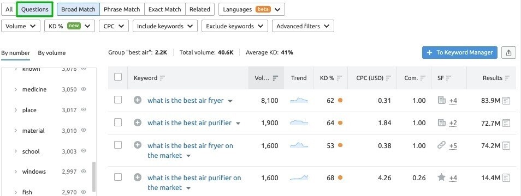This screenshot has height=196, width=521.
Task: View trend chart for 14.4M results row
Action: click(x=299, y=178)
